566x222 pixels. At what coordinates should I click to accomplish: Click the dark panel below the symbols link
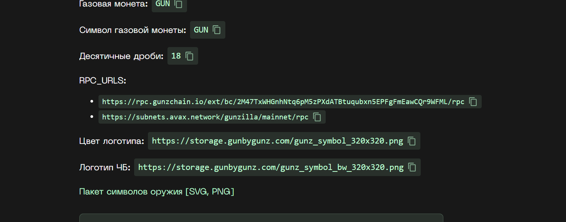(x=261, y=218)
